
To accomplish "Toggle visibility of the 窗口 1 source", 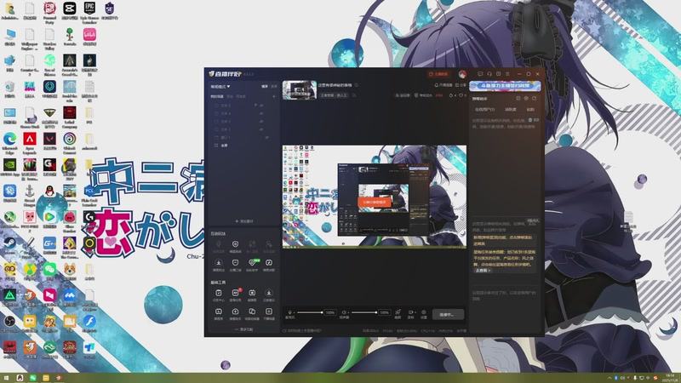I will (x=266, y=137).
